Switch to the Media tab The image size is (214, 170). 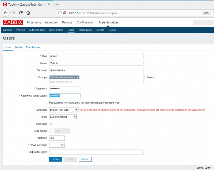pyautogui.click(x=18, y=47)
